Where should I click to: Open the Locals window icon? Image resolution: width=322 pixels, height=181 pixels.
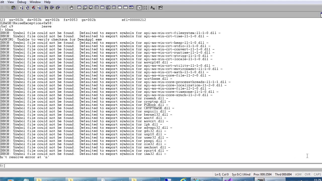(x=91, y=8)
